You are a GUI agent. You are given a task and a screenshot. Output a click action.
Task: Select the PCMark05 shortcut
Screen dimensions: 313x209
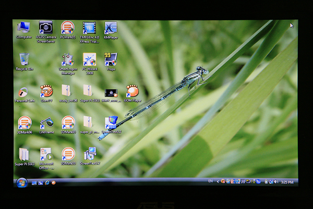tap(68, 30)
